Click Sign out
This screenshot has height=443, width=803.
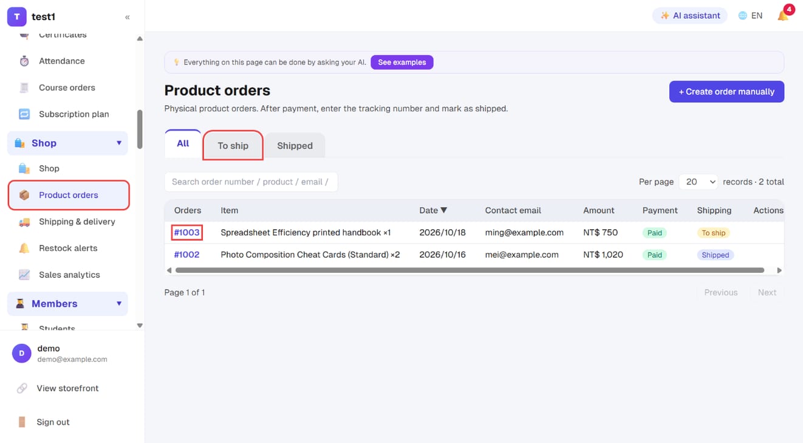53,422
